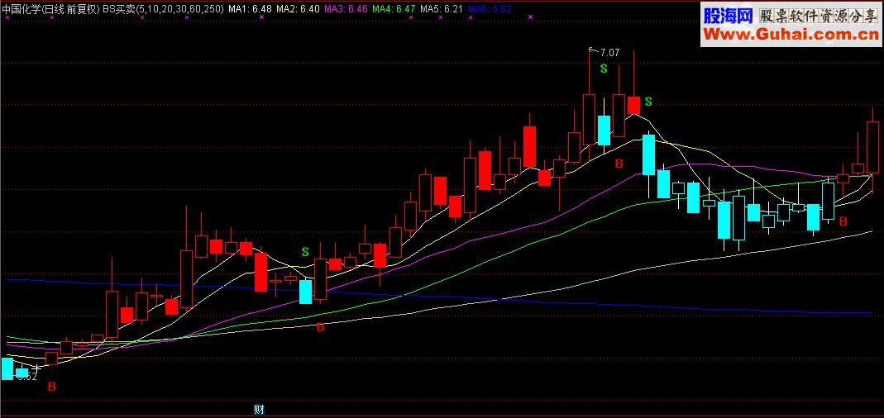Select the blue MA6 250-day average line
Viewport: 884px width, 418px height.
click(440, 298)
